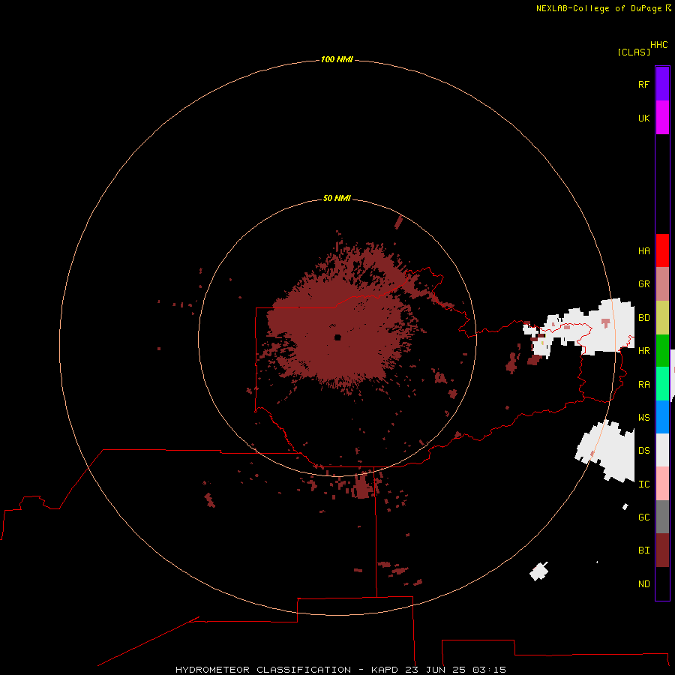The height and width of the screenshot is (675, 675).
Task: Click the HA legend label
Action: coord(643,251)
